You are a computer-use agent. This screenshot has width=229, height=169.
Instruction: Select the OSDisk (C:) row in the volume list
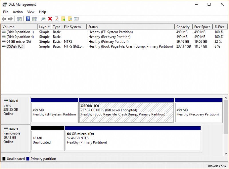[x=15, y=46]
